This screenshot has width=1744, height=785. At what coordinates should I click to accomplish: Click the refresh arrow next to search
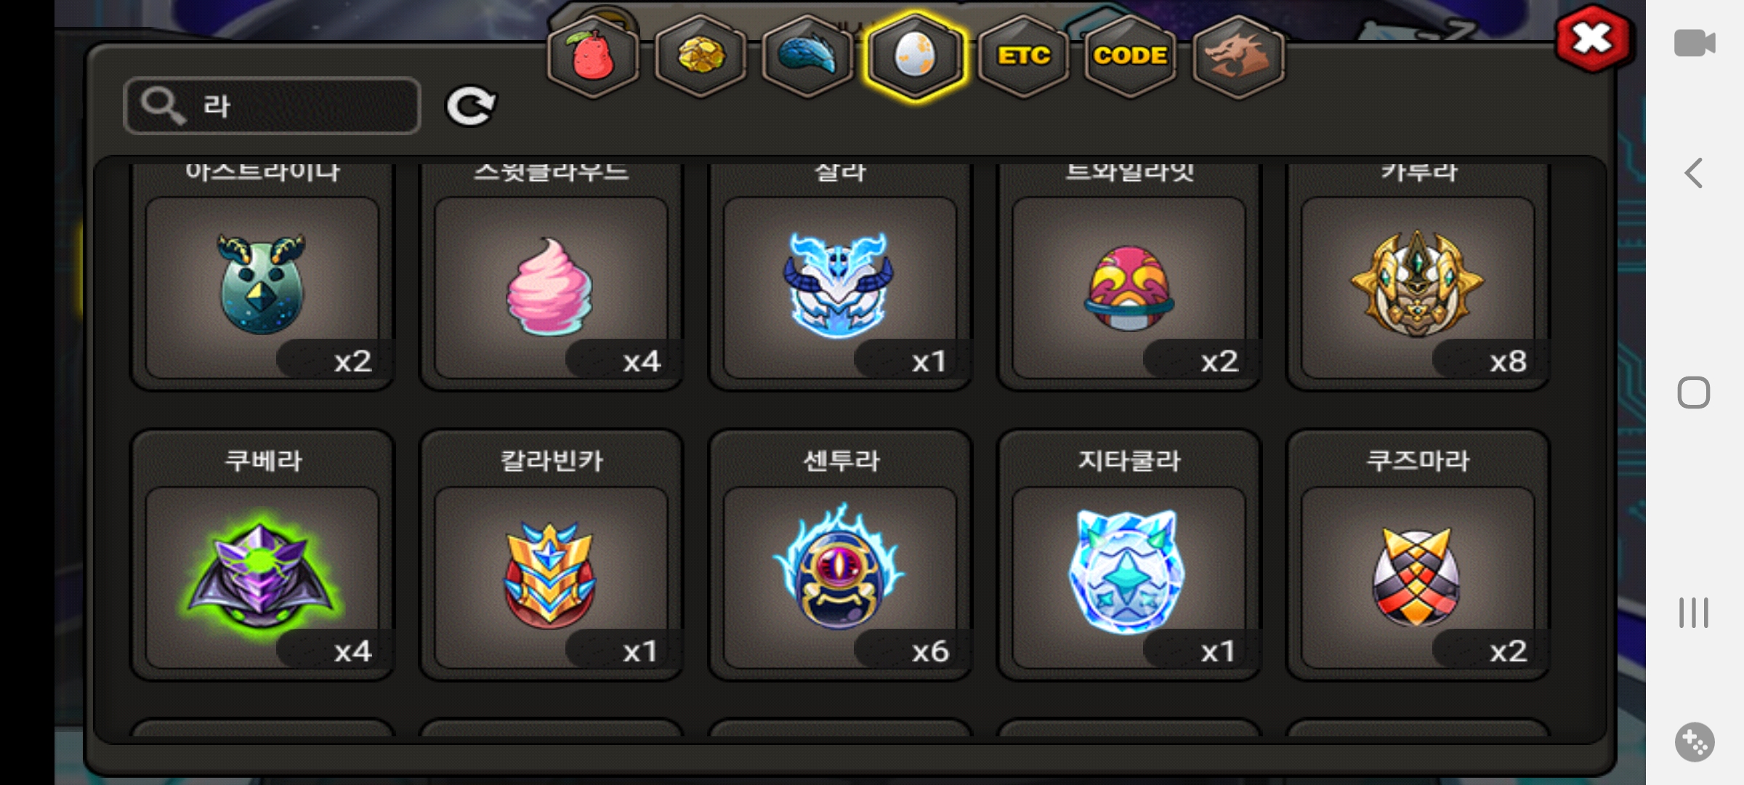pos(471,106)
